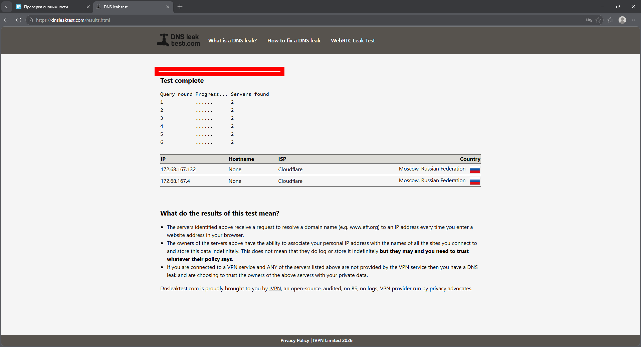This screenshot has width=641, height=347.
Task: Open the WebRTC Leak Test link
Action: pyautogui.click(x=353, y=41)
